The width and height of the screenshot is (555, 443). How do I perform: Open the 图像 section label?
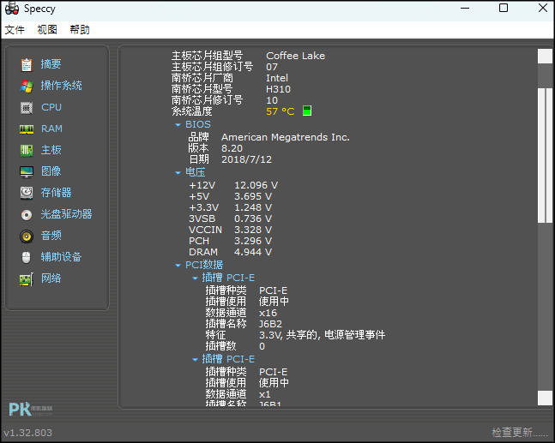coord(51,171)
